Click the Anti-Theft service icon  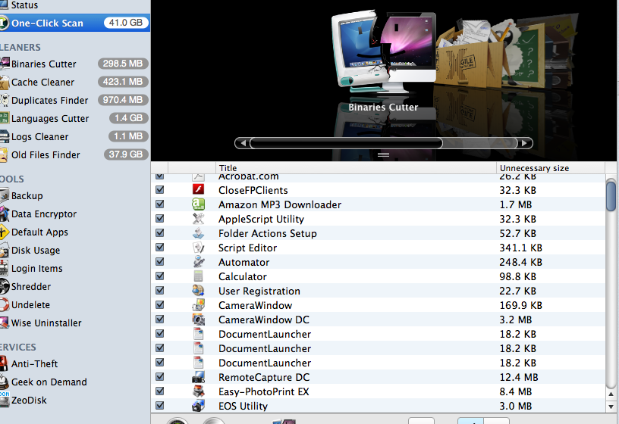[4, 363]
